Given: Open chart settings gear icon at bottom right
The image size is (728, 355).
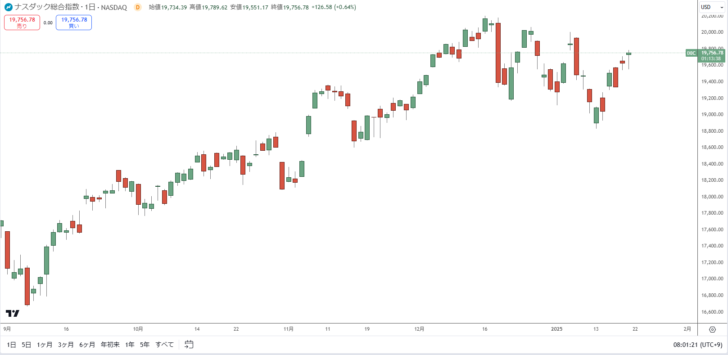Looking at the screenshot, I should click(x=712, y=329).
